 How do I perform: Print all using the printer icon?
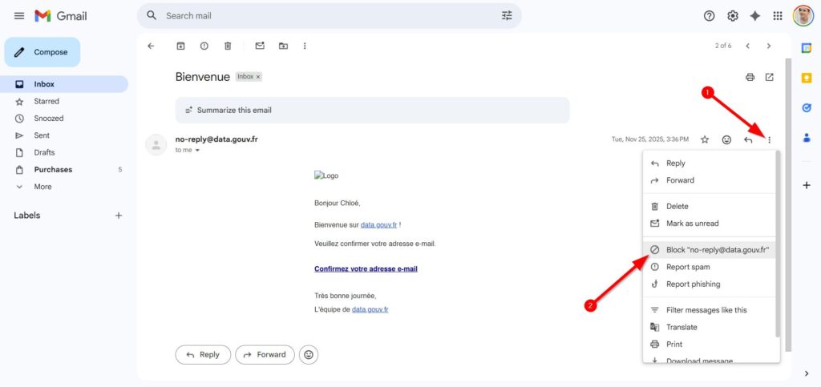click(750, 77)
